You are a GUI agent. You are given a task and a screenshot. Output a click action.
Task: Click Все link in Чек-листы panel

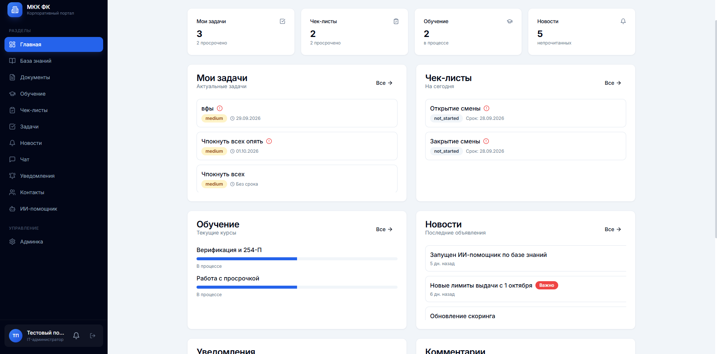pyautogui.click(x=613, y=83)
